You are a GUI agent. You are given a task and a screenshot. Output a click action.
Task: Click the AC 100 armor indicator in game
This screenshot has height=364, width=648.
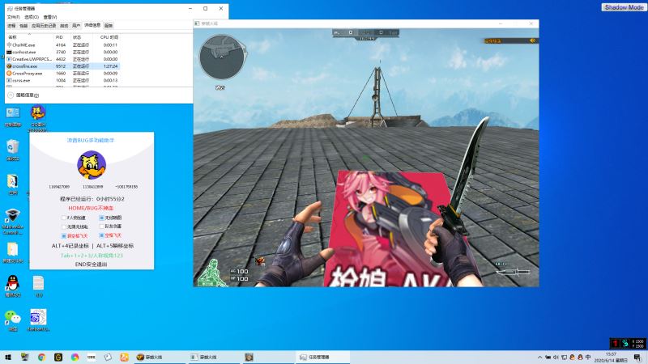tap(239, 271)
